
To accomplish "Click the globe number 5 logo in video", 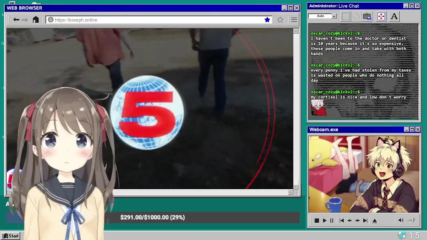I will tap(147, 113).
